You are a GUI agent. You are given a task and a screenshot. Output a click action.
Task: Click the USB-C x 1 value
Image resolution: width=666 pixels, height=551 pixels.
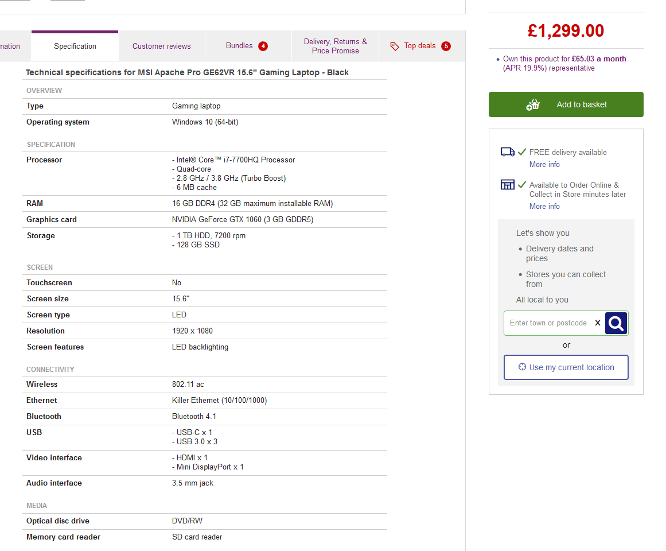coord(192,432)
